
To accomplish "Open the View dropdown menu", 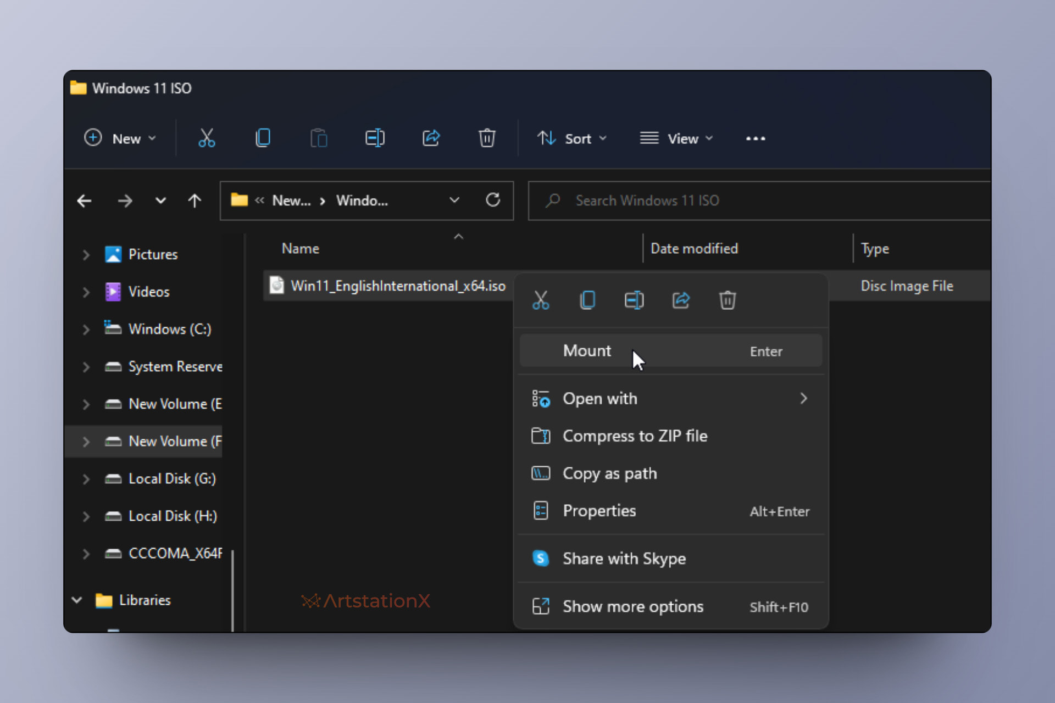I will pos(676,138).
